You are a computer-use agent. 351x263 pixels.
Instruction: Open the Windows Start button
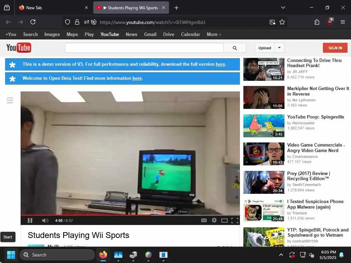(x=11, y=255)
